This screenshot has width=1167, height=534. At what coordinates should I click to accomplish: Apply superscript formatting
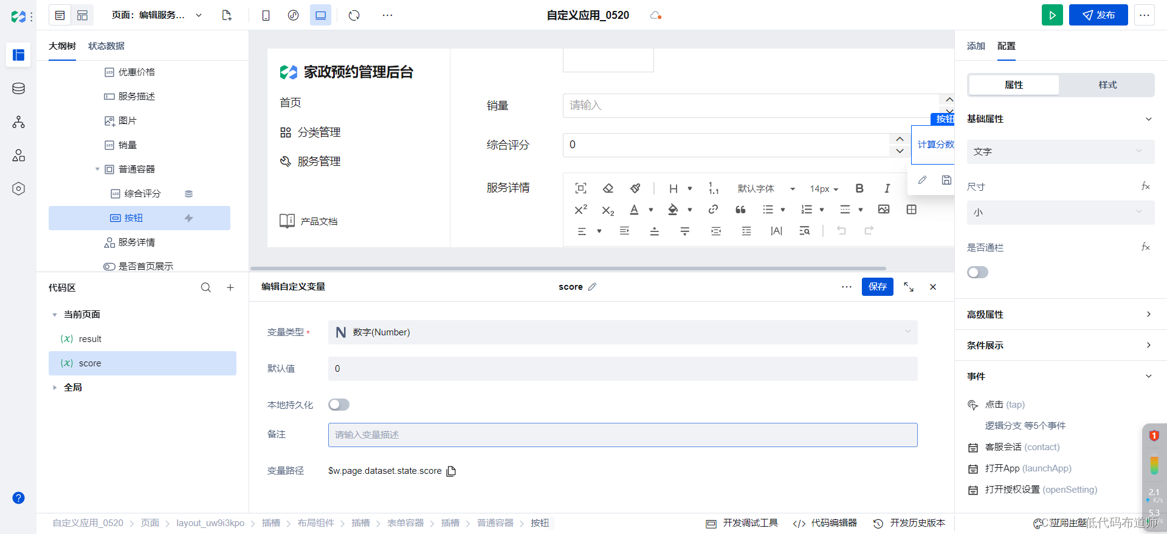580,210
